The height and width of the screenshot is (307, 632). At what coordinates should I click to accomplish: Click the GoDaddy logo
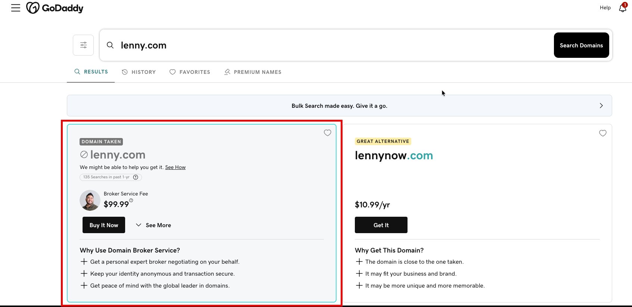55,8
